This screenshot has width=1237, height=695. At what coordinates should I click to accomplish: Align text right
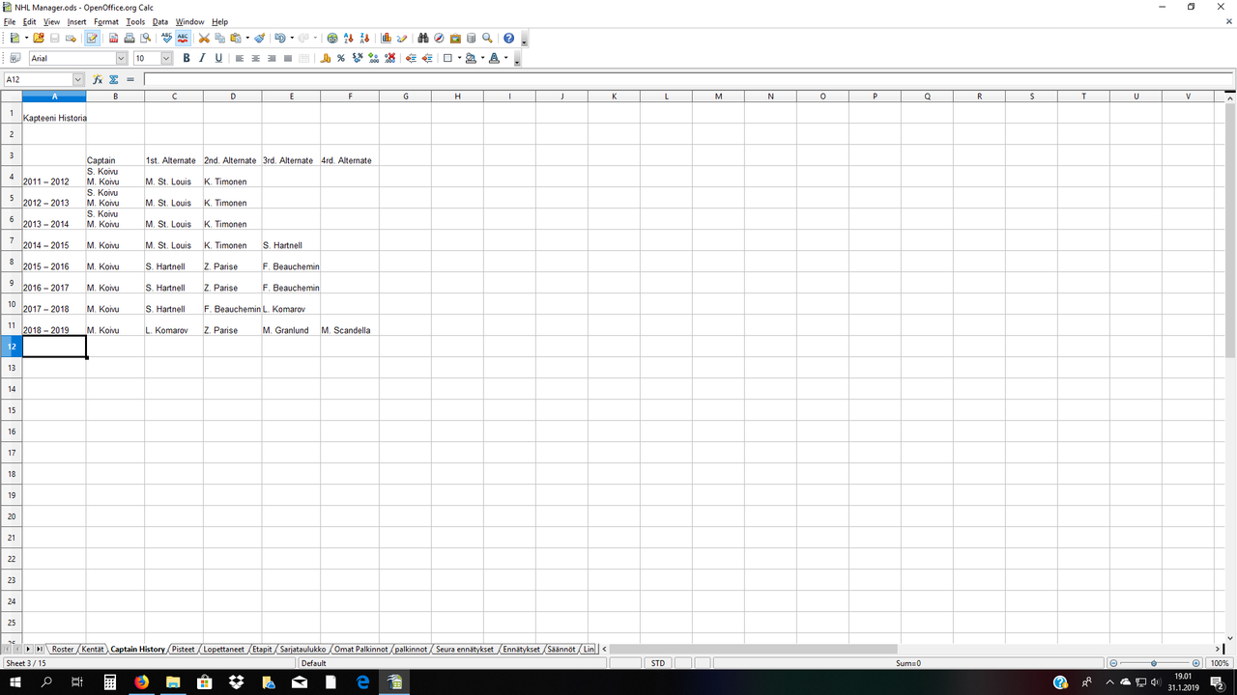[272, 58]
